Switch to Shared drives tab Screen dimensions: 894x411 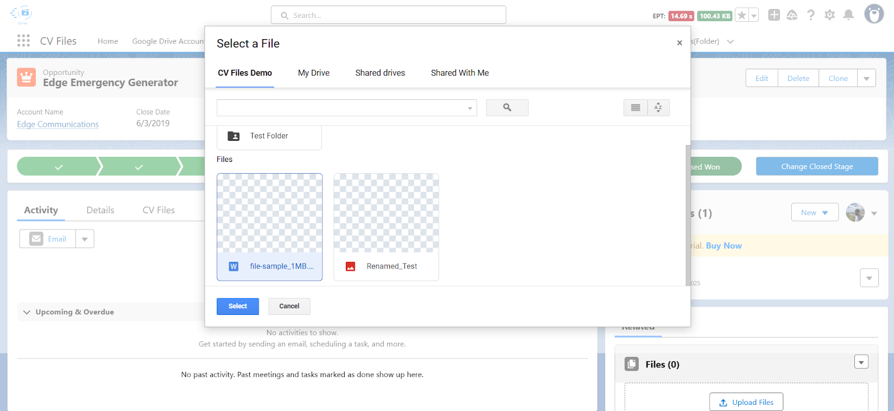pos(380,73)
